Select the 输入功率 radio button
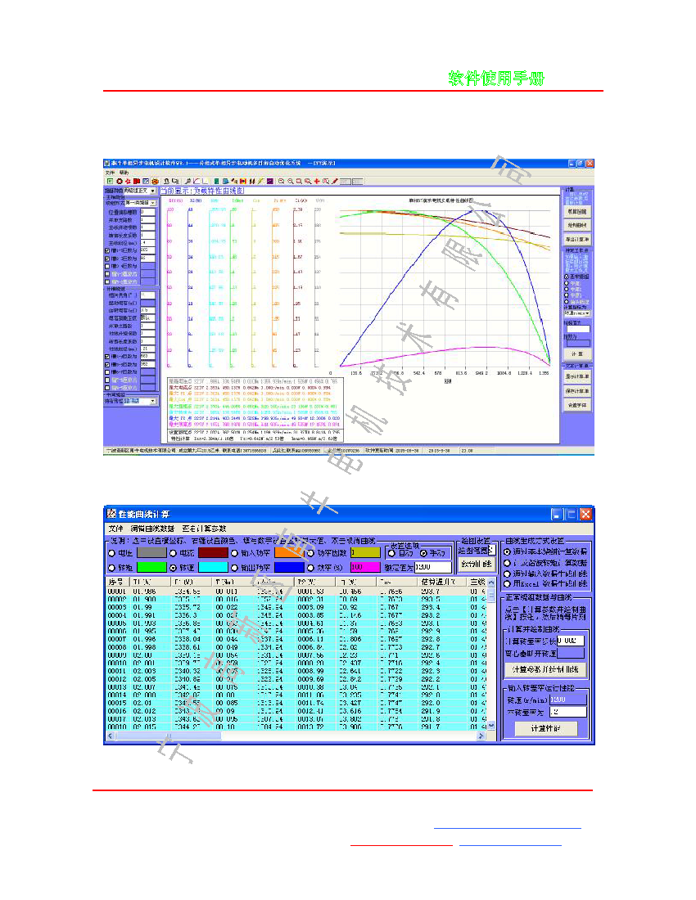This screenshot has width=696, height=900. (x=234, y=553)
